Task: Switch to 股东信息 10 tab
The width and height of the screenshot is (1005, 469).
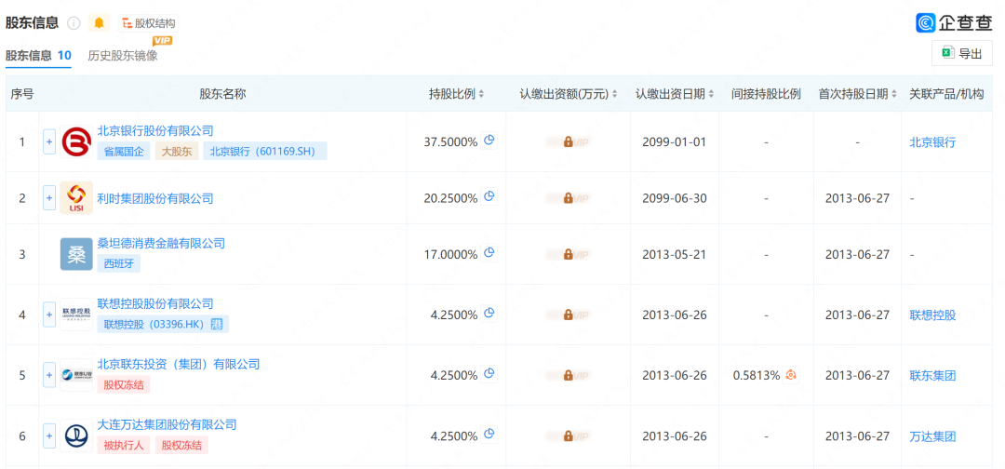Action: tap(38, 56)
